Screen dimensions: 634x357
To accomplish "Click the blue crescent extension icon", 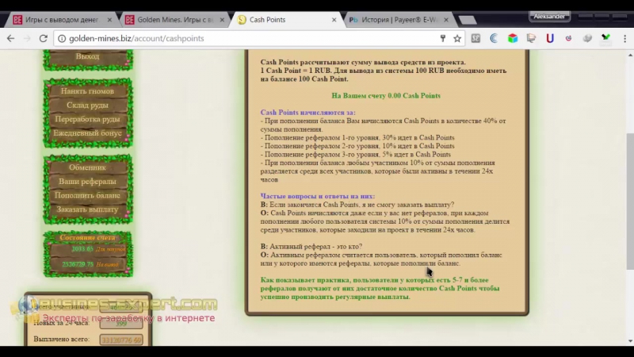I will point(494,38).
